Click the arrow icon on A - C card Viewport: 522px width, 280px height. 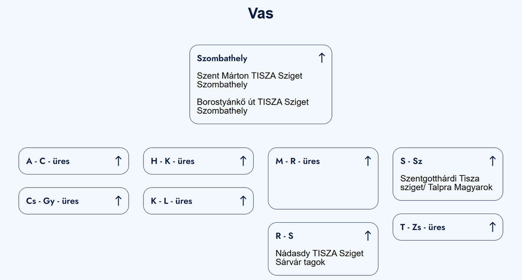[x=118, y=161]
